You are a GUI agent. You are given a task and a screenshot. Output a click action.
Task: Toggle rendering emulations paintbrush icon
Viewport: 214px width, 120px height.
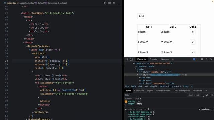[207, 95]
